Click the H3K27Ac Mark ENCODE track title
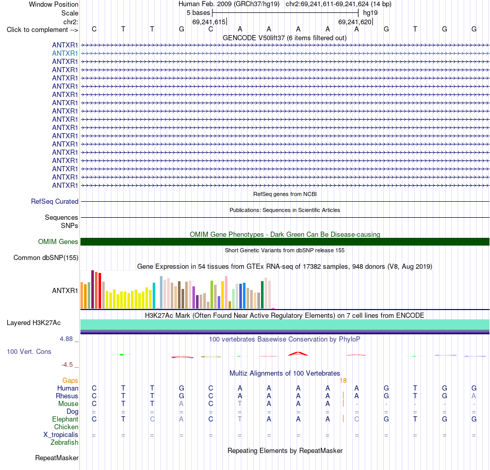The image size is (490, 470). point(285,315)
